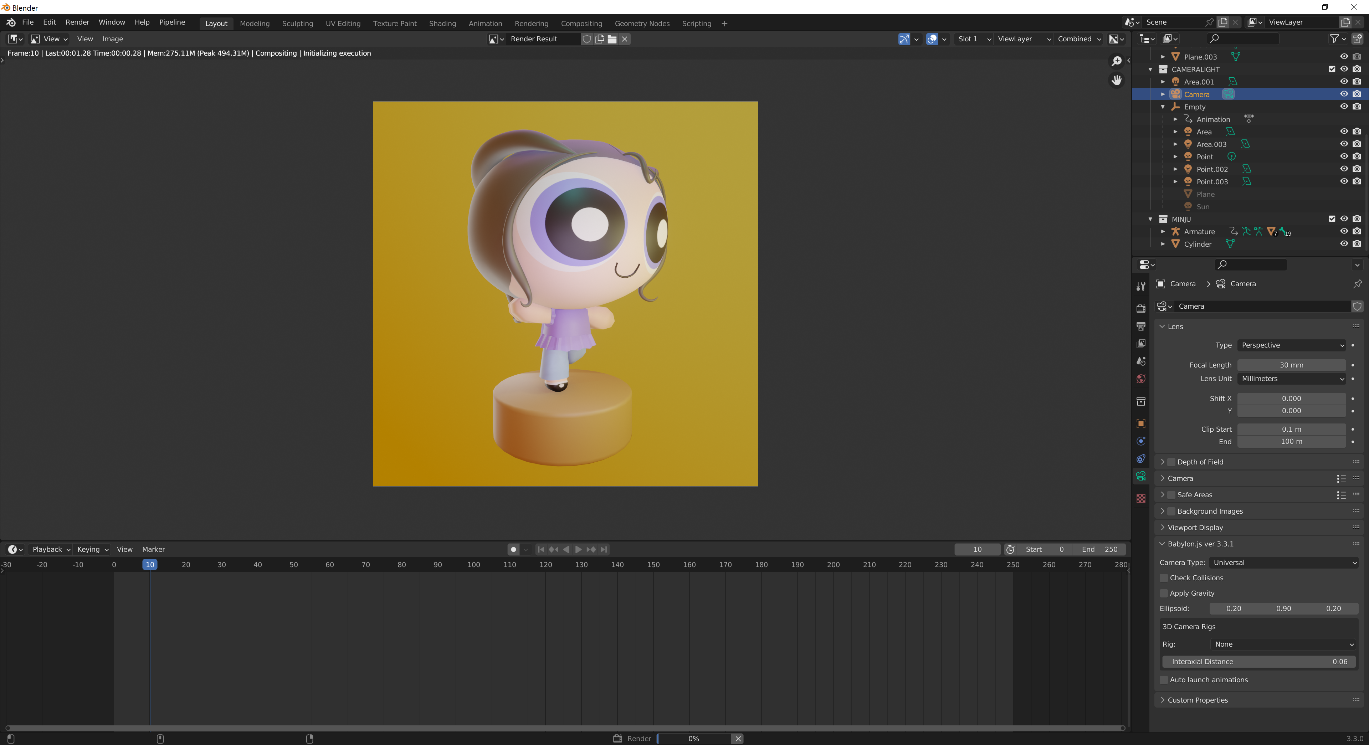Image resolution: width=1369 pixels, height=745 pixels.
Task: Open the render image folder icon
Action: point(612,39)
